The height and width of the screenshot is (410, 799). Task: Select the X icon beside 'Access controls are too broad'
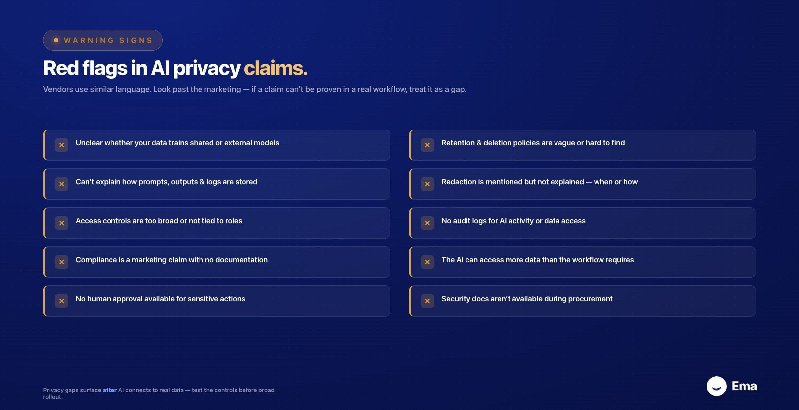(62, 223)
